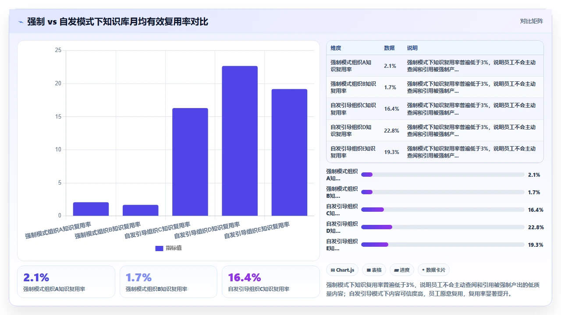Click the tallest chart bar, 自发引导组织D知识复用率

click(x=239, y=141)
